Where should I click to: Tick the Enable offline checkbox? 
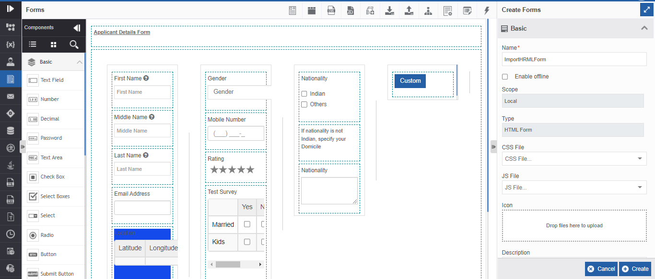click(505, 77)
